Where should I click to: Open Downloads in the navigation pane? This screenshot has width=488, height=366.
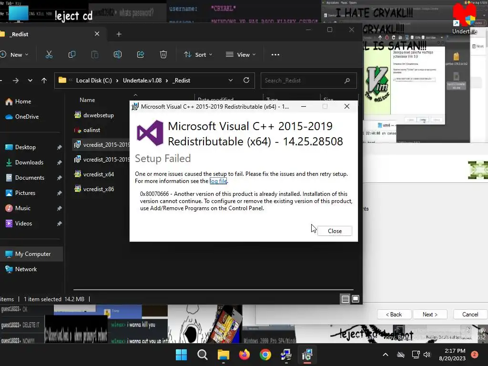(x=29, y=163)
